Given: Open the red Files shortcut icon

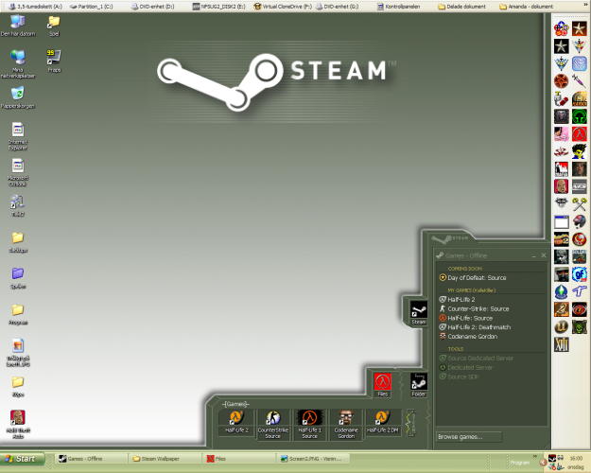Looking at the screenshot, I should pyautogui.click(x=382, y=380).
